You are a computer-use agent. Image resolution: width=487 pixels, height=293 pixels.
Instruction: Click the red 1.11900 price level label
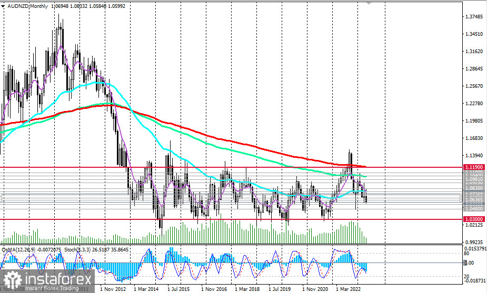(473, 167)
